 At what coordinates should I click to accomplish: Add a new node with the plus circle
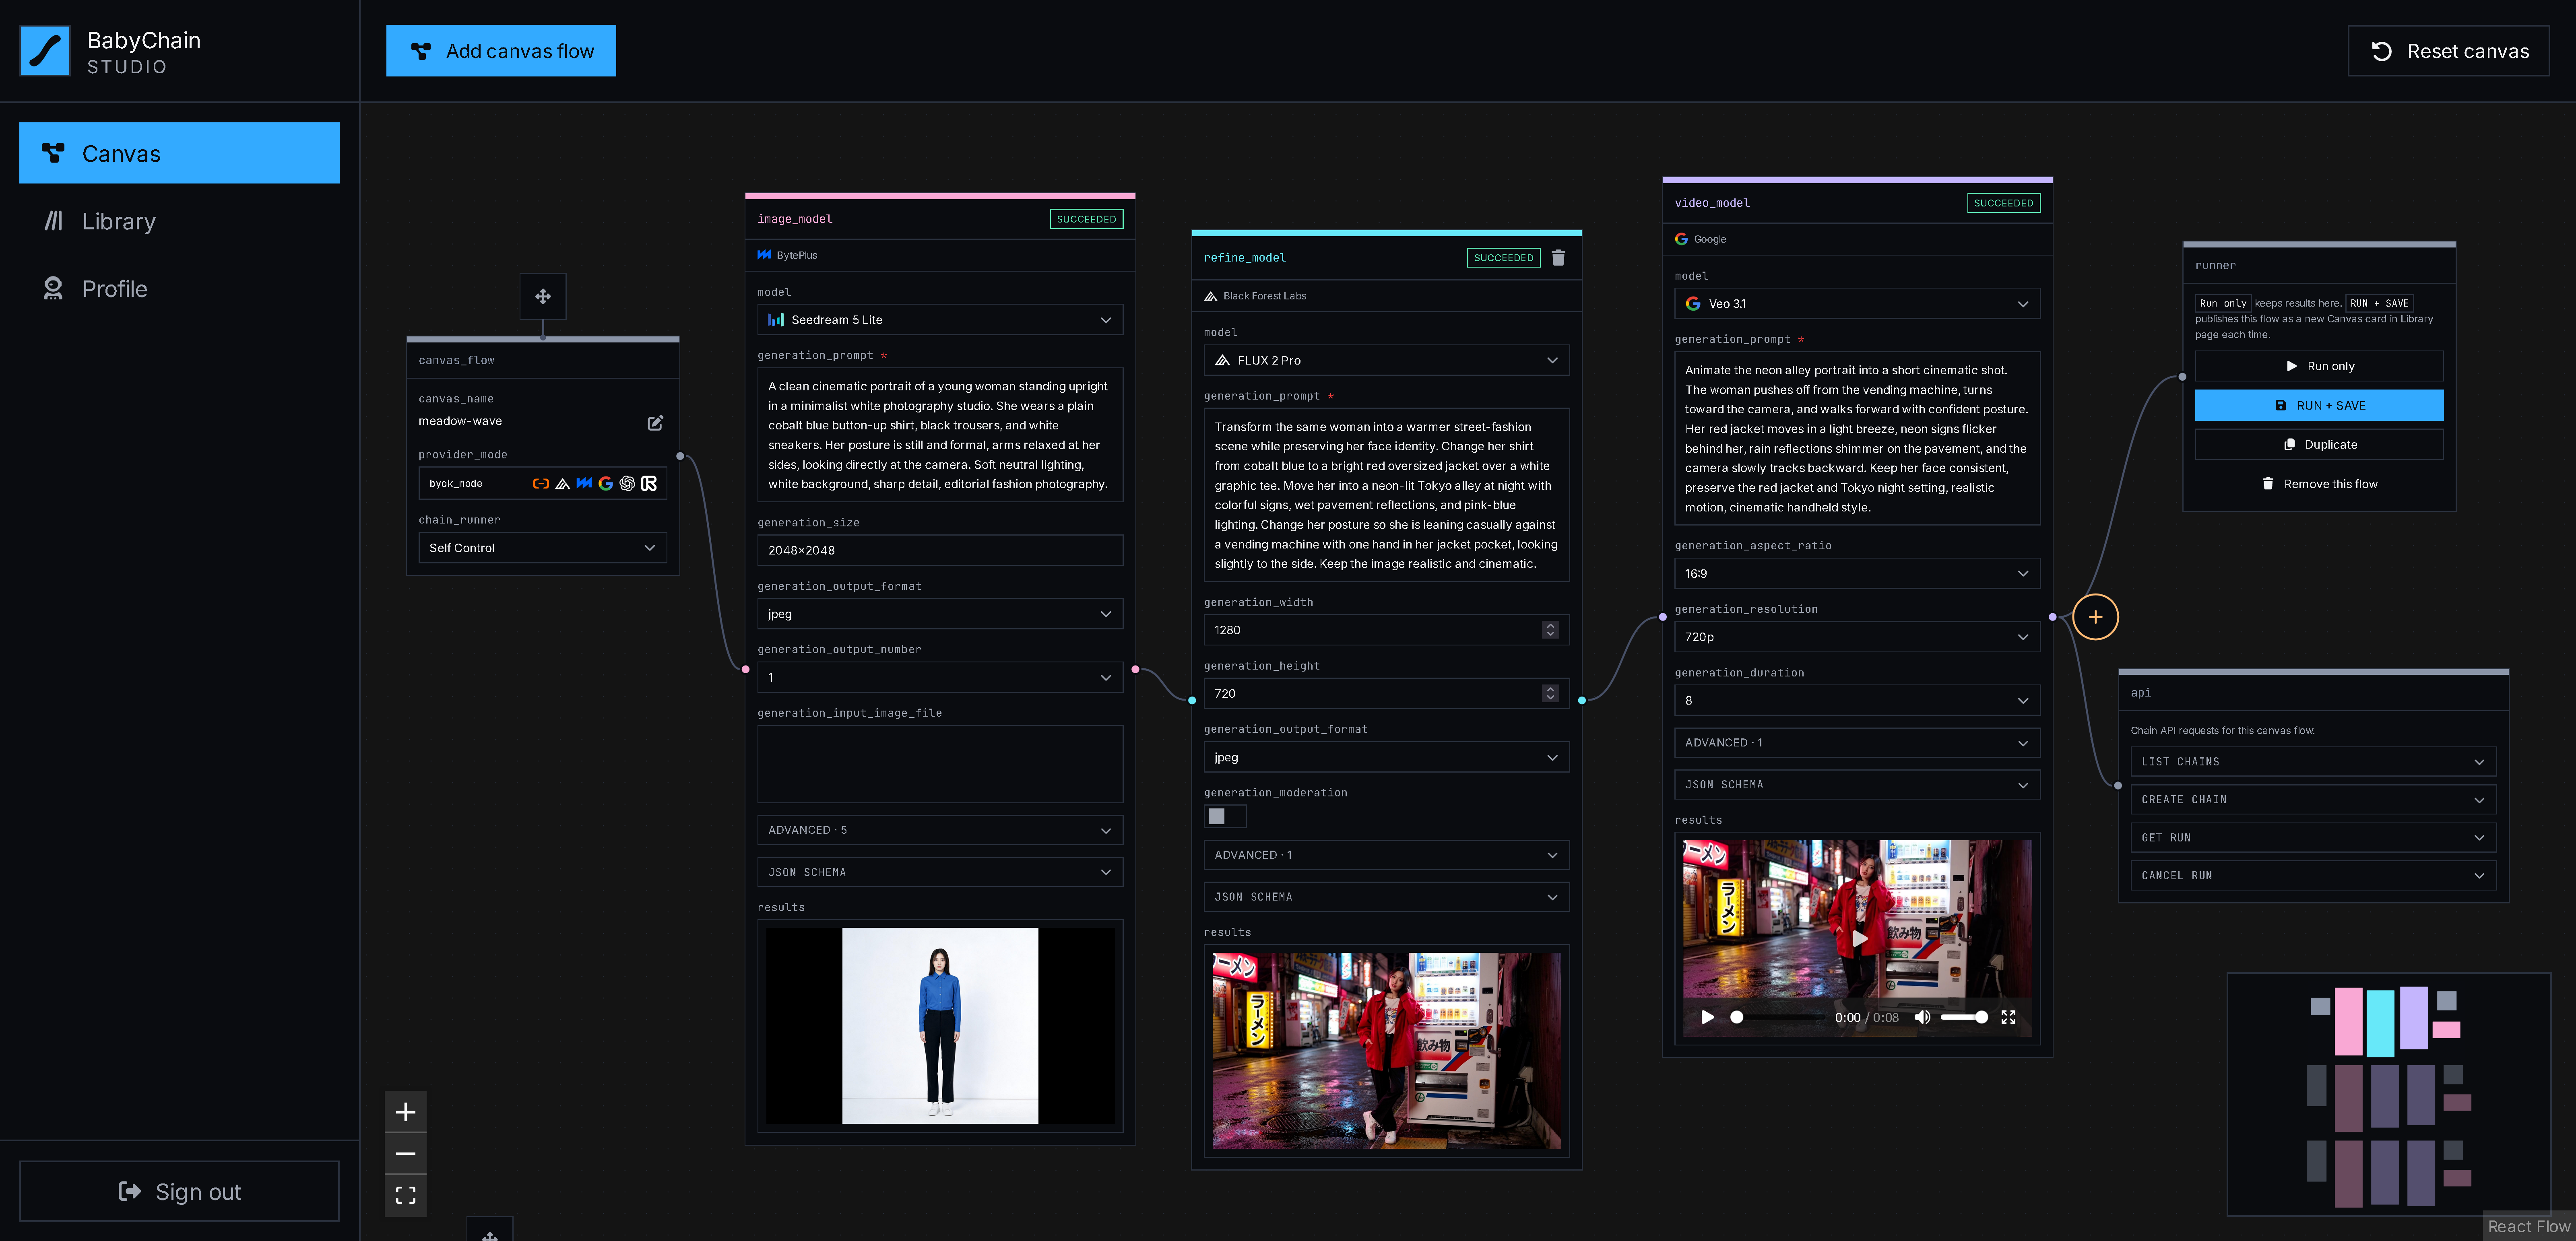click(2096, 617)
